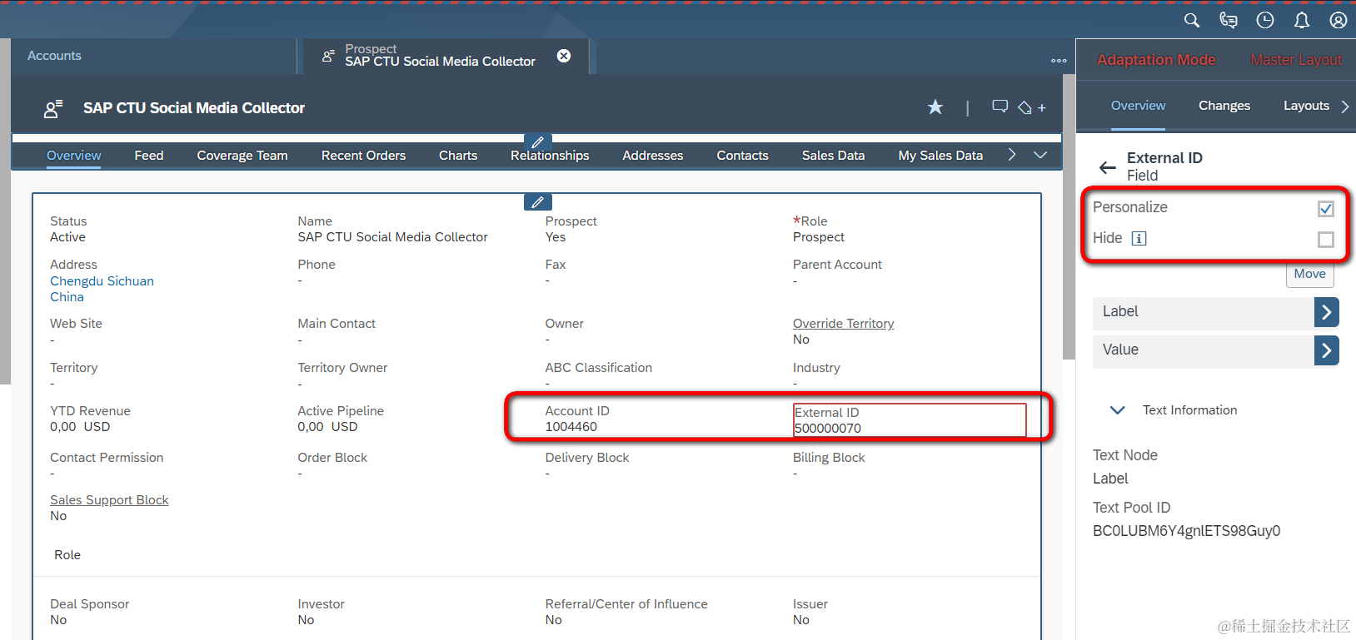Click the pencil edit icon above Overview section

pos(538,202)
